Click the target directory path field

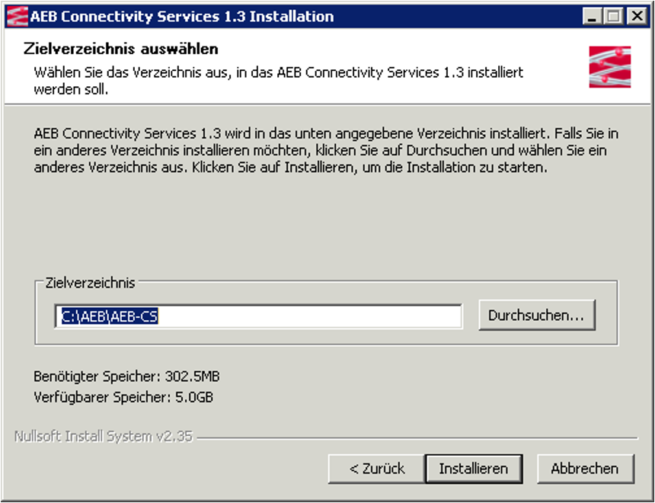coord(305,316)
